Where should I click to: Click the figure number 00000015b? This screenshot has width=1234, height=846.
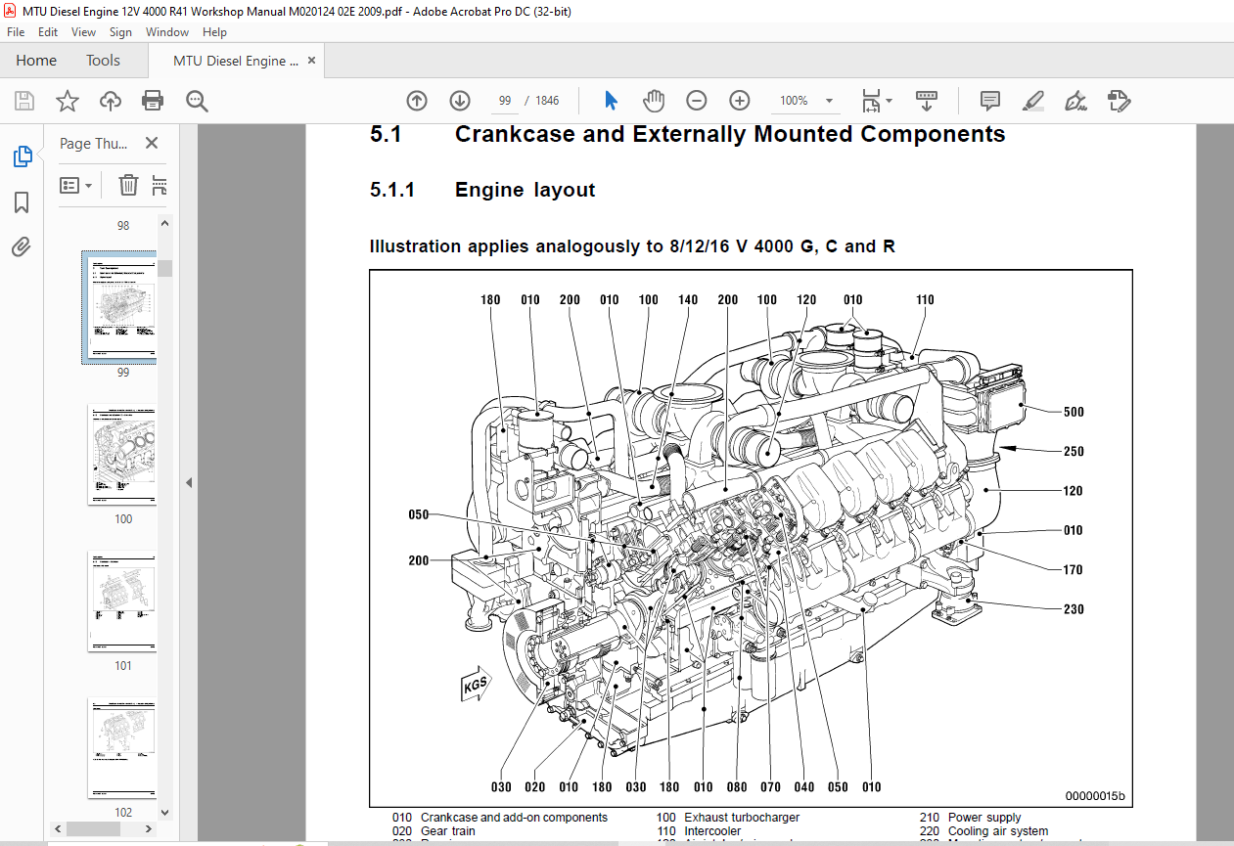point(1096,796)
